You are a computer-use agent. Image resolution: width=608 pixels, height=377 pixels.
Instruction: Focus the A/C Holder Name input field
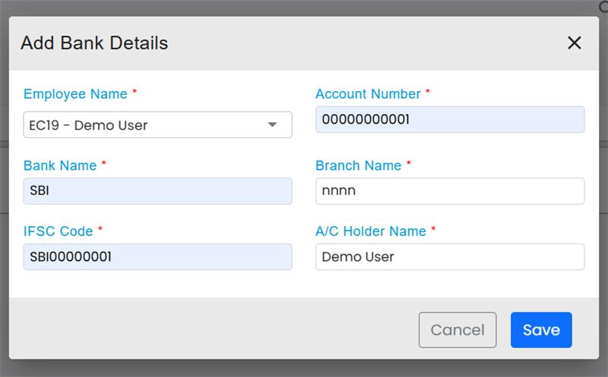click(x=449, y=256)
